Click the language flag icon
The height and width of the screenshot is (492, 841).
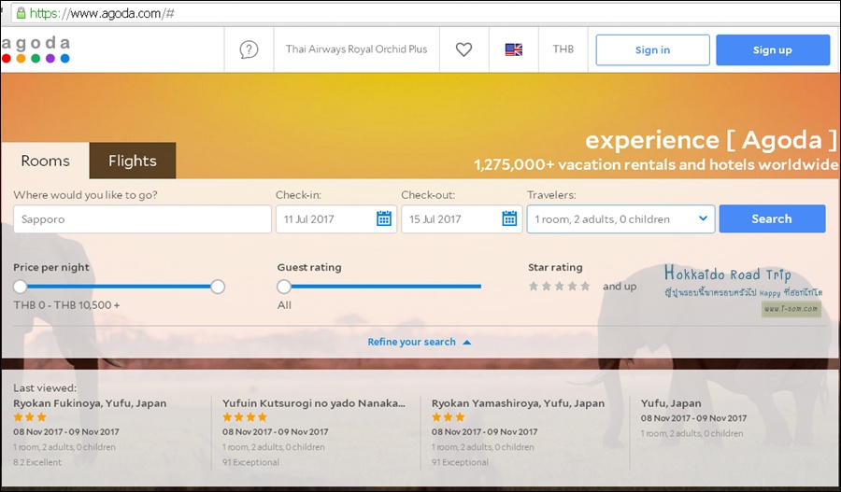coord(513,49)
